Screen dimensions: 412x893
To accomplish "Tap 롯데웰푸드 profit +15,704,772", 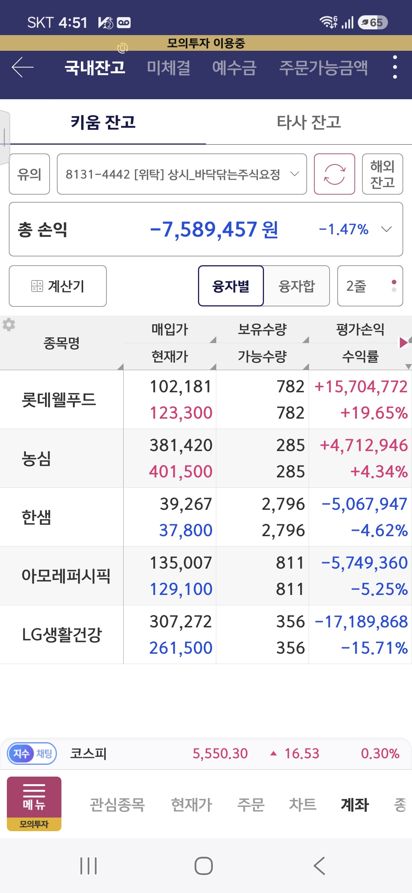I will click(x=361, y=387).
